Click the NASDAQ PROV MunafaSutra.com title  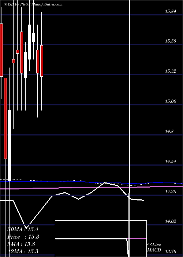click(x=33, y=4)
